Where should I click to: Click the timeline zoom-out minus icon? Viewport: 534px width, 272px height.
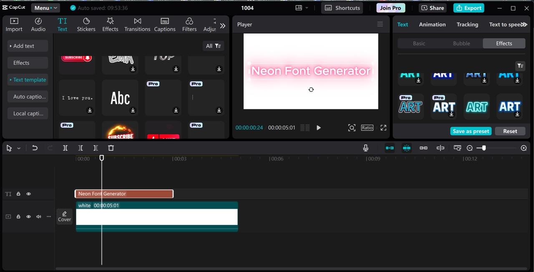pyautogui.click(x=470, y=148)
